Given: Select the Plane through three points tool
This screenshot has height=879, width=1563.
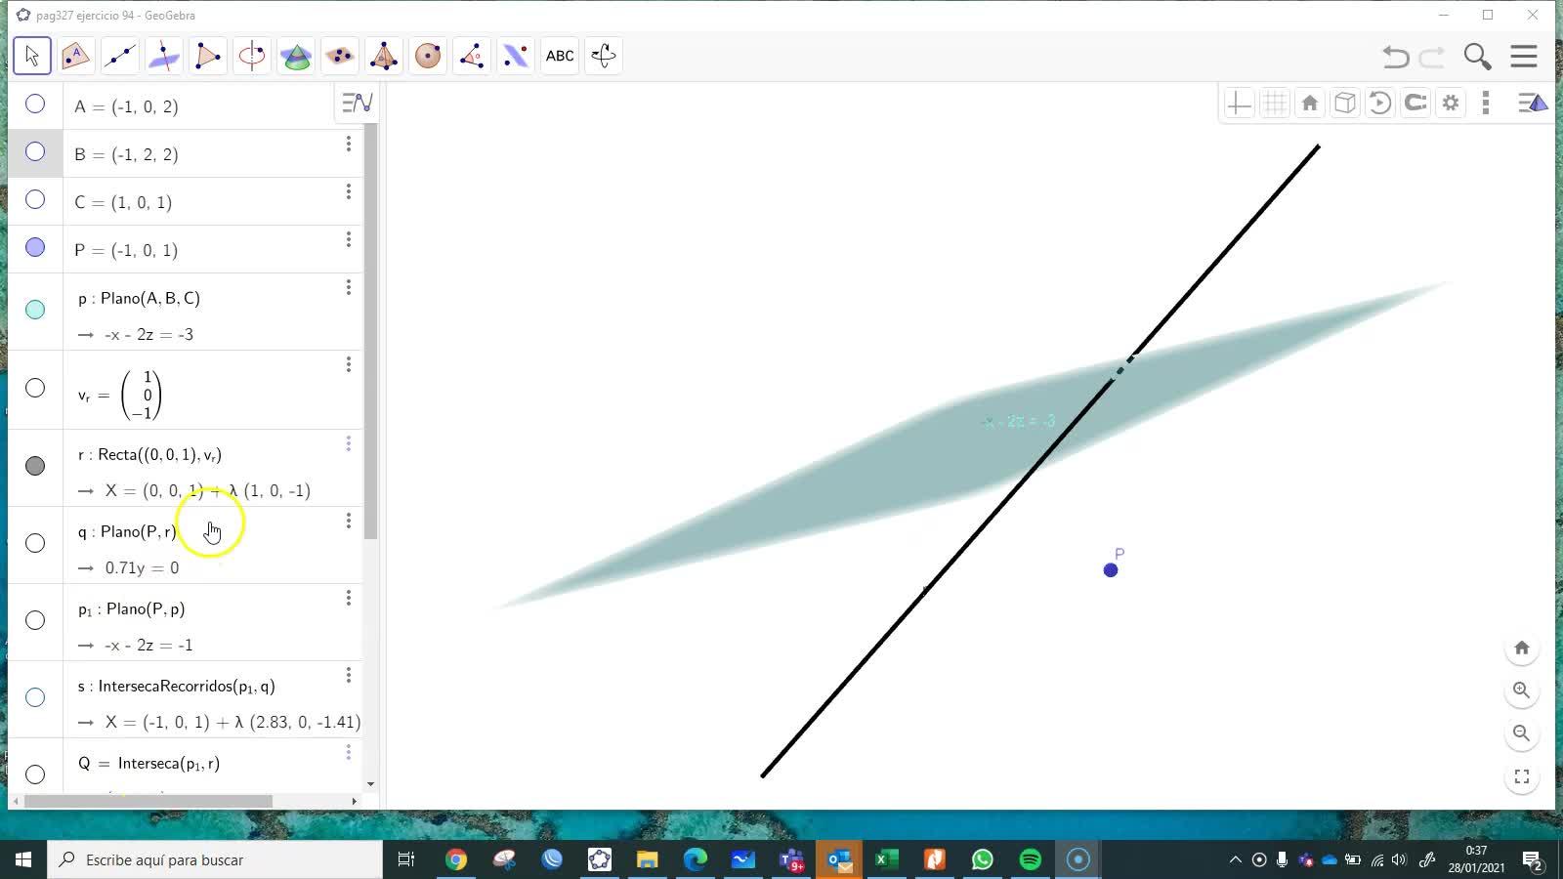Looking at the screenshot, I should (340, 56).
